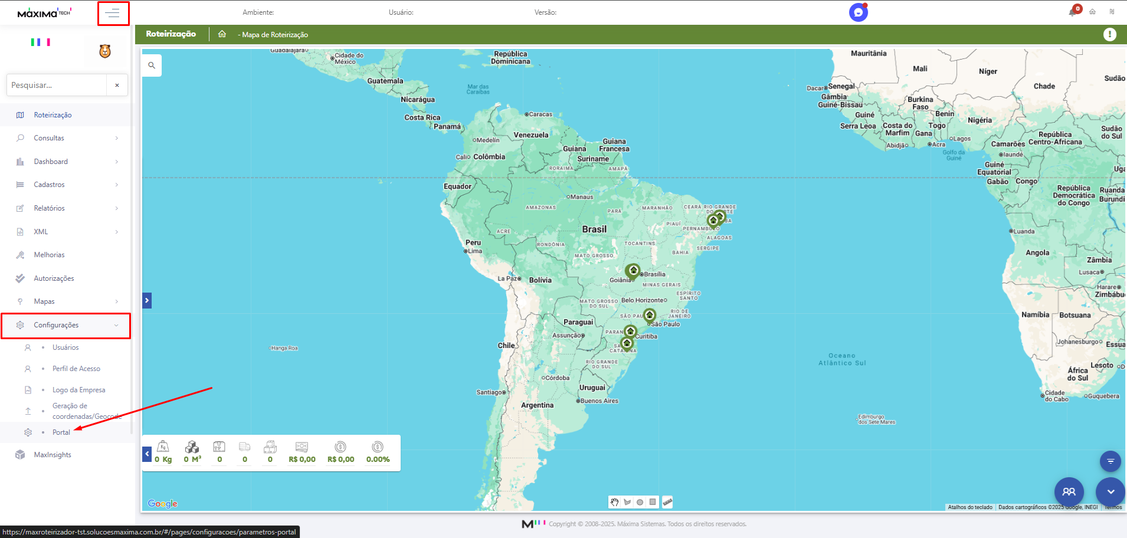Click the money bill icon in summary panel
Image resolution: width=1127 pixels, height=538 pixels.
pyautogui.click(x=302, y=447)
